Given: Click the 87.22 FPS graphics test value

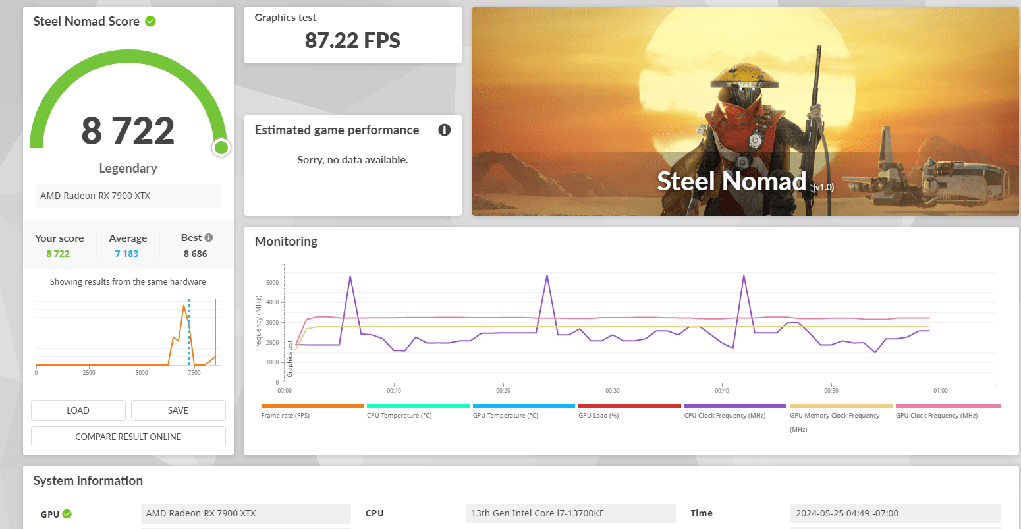Looking at the screenshot, I should pos(352,41).
